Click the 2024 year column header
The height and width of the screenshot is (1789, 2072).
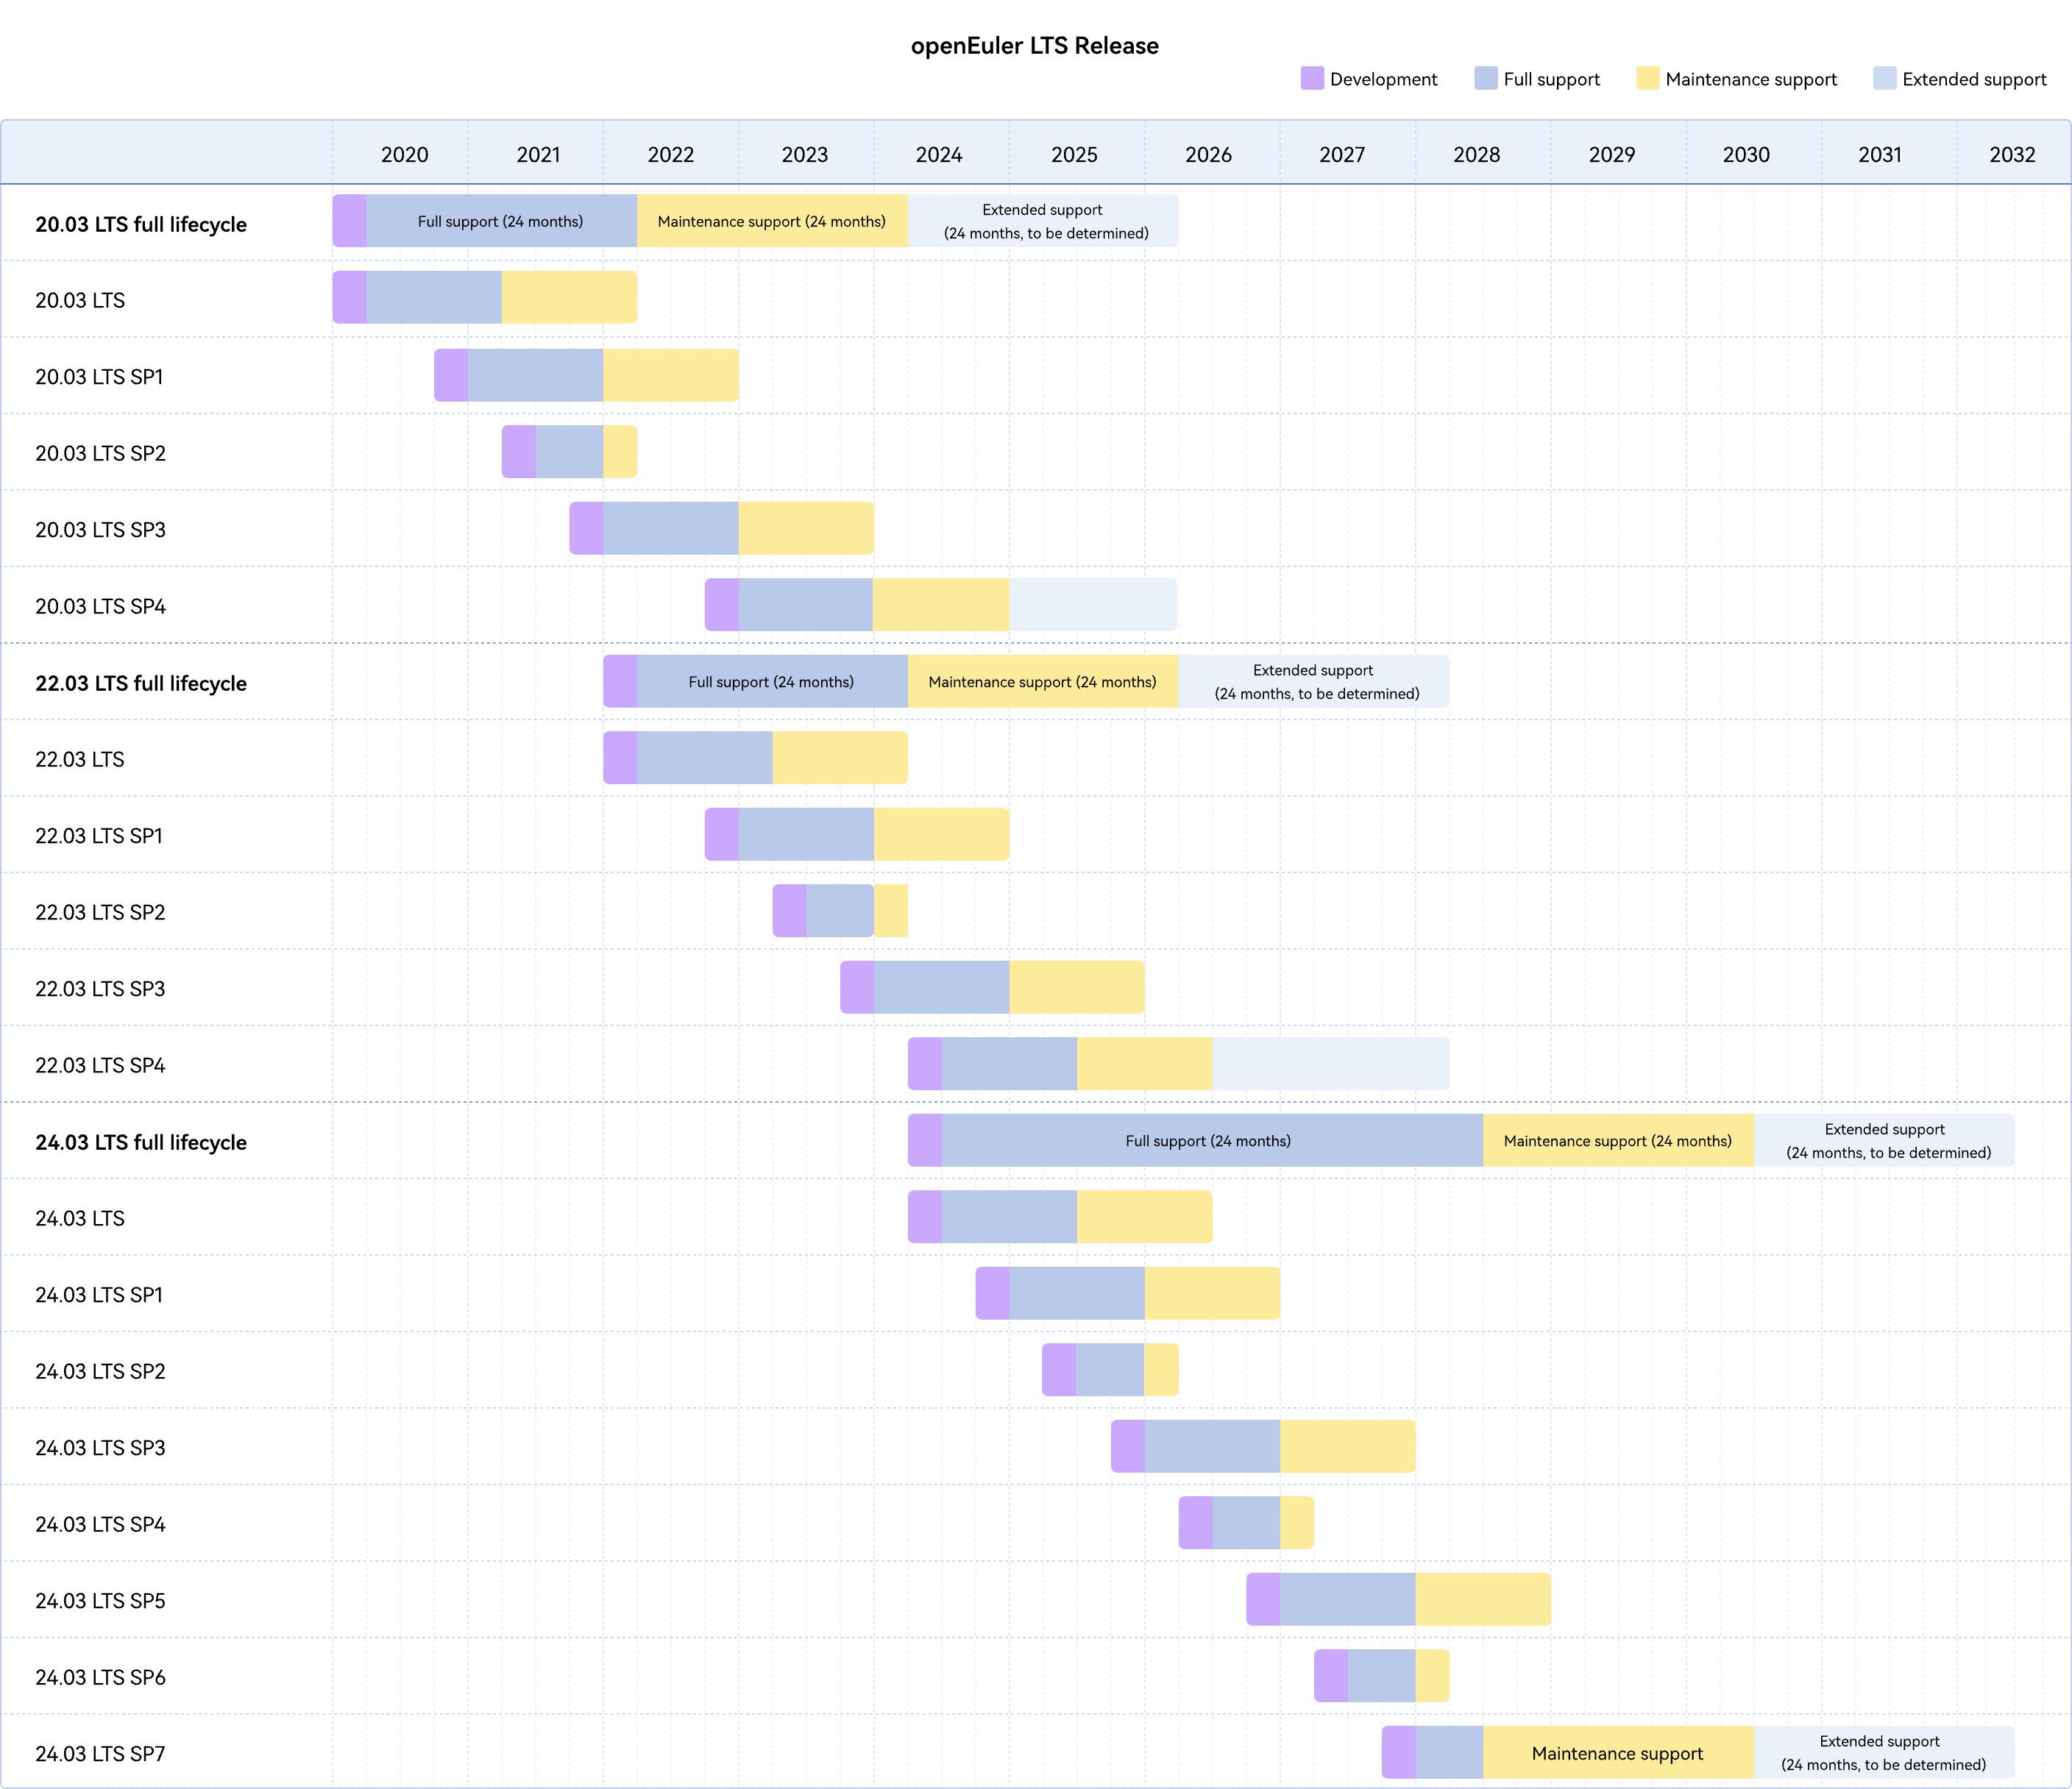tap(938, 154)
